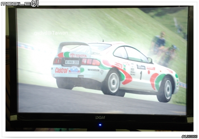
Task: Click the "TOYOTA" lettering beside the rear logo
Action: [x=81, y=56]
